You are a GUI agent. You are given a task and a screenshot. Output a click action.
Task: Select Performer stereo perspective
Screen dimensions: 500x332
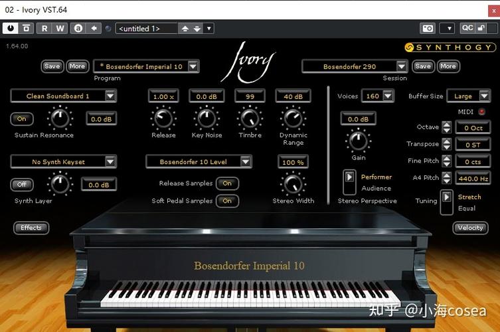(x=376, y=177)
